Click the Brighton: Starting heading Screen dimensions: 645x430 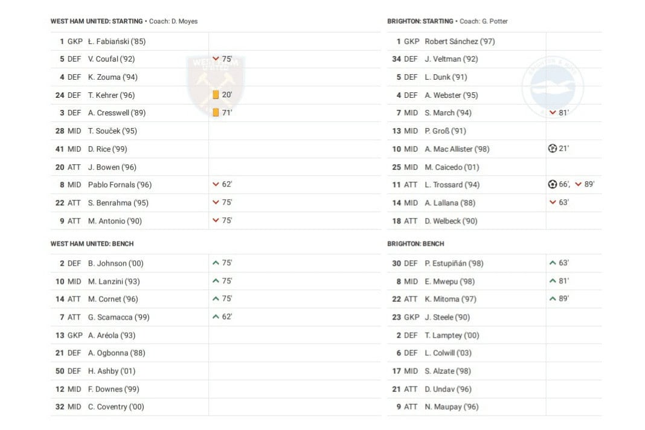pos(420,21)
